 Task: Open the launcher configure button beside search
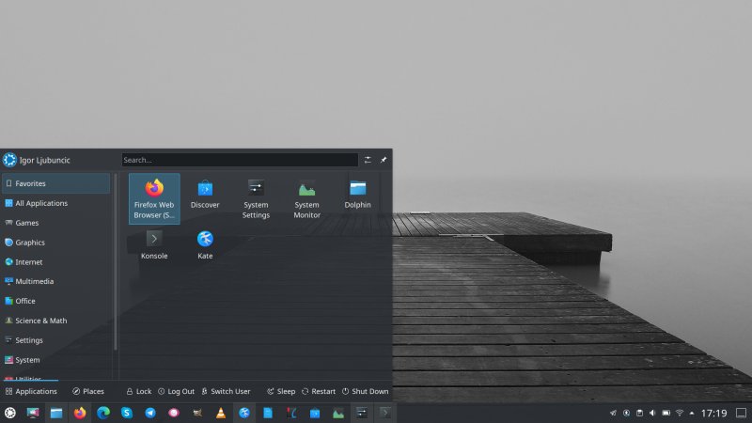pos(368,160)
